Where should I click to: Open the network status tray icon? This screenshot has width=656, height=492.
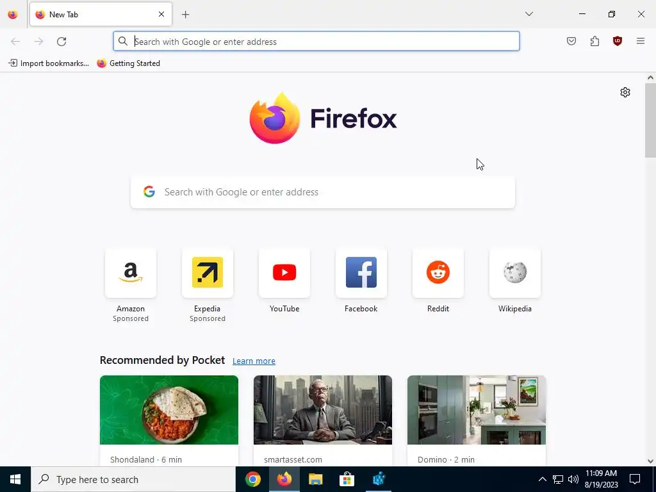[558, 479]
